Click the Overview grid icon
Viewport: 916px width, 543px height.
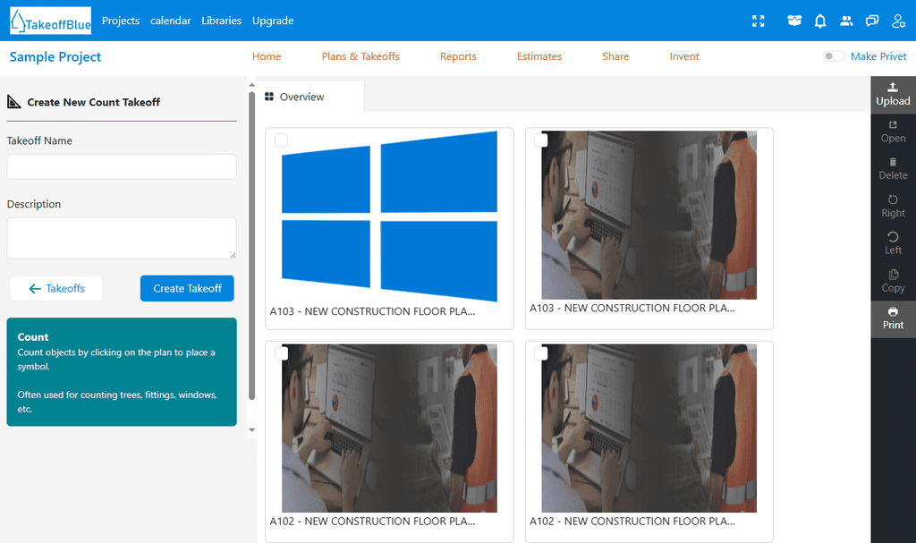(x=269, y=97)
